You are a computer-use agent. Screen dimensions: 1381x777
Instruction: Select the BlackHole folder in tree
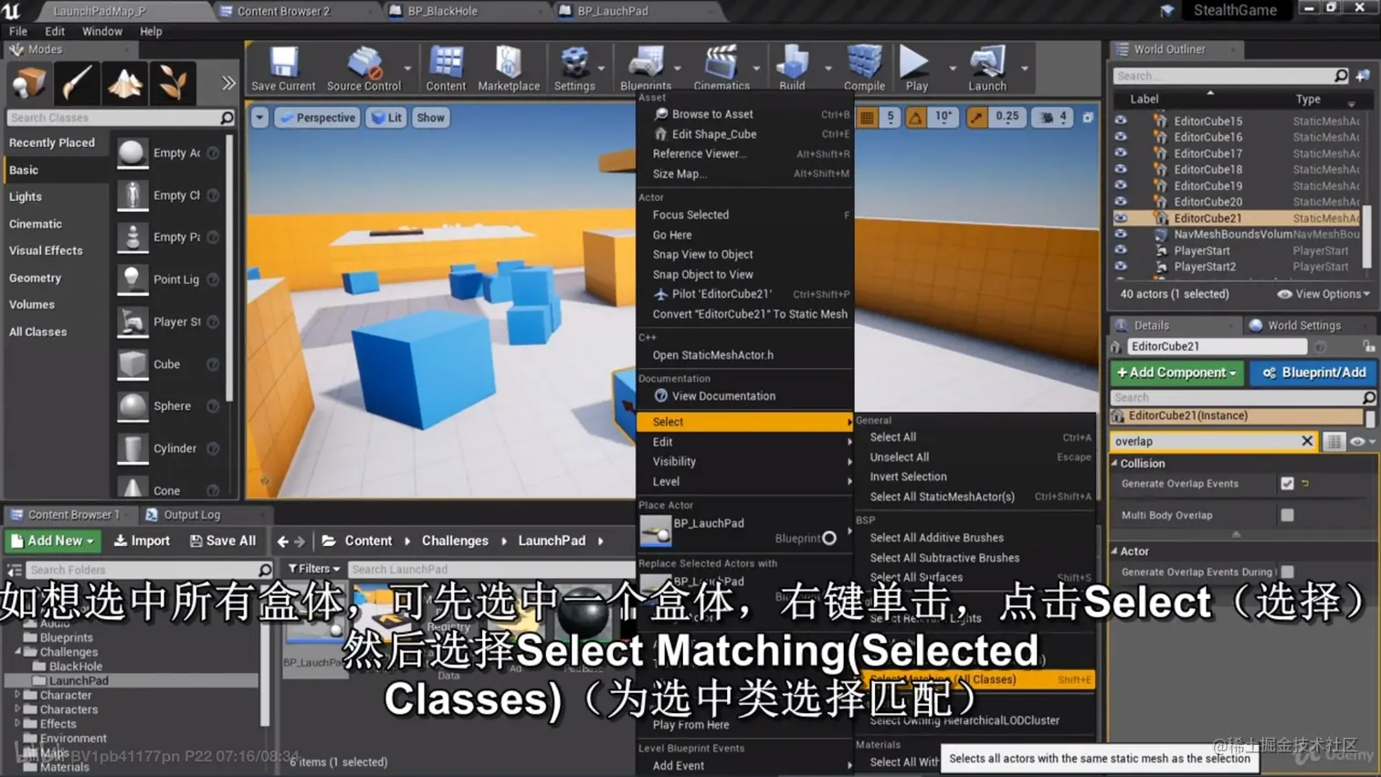76,667
